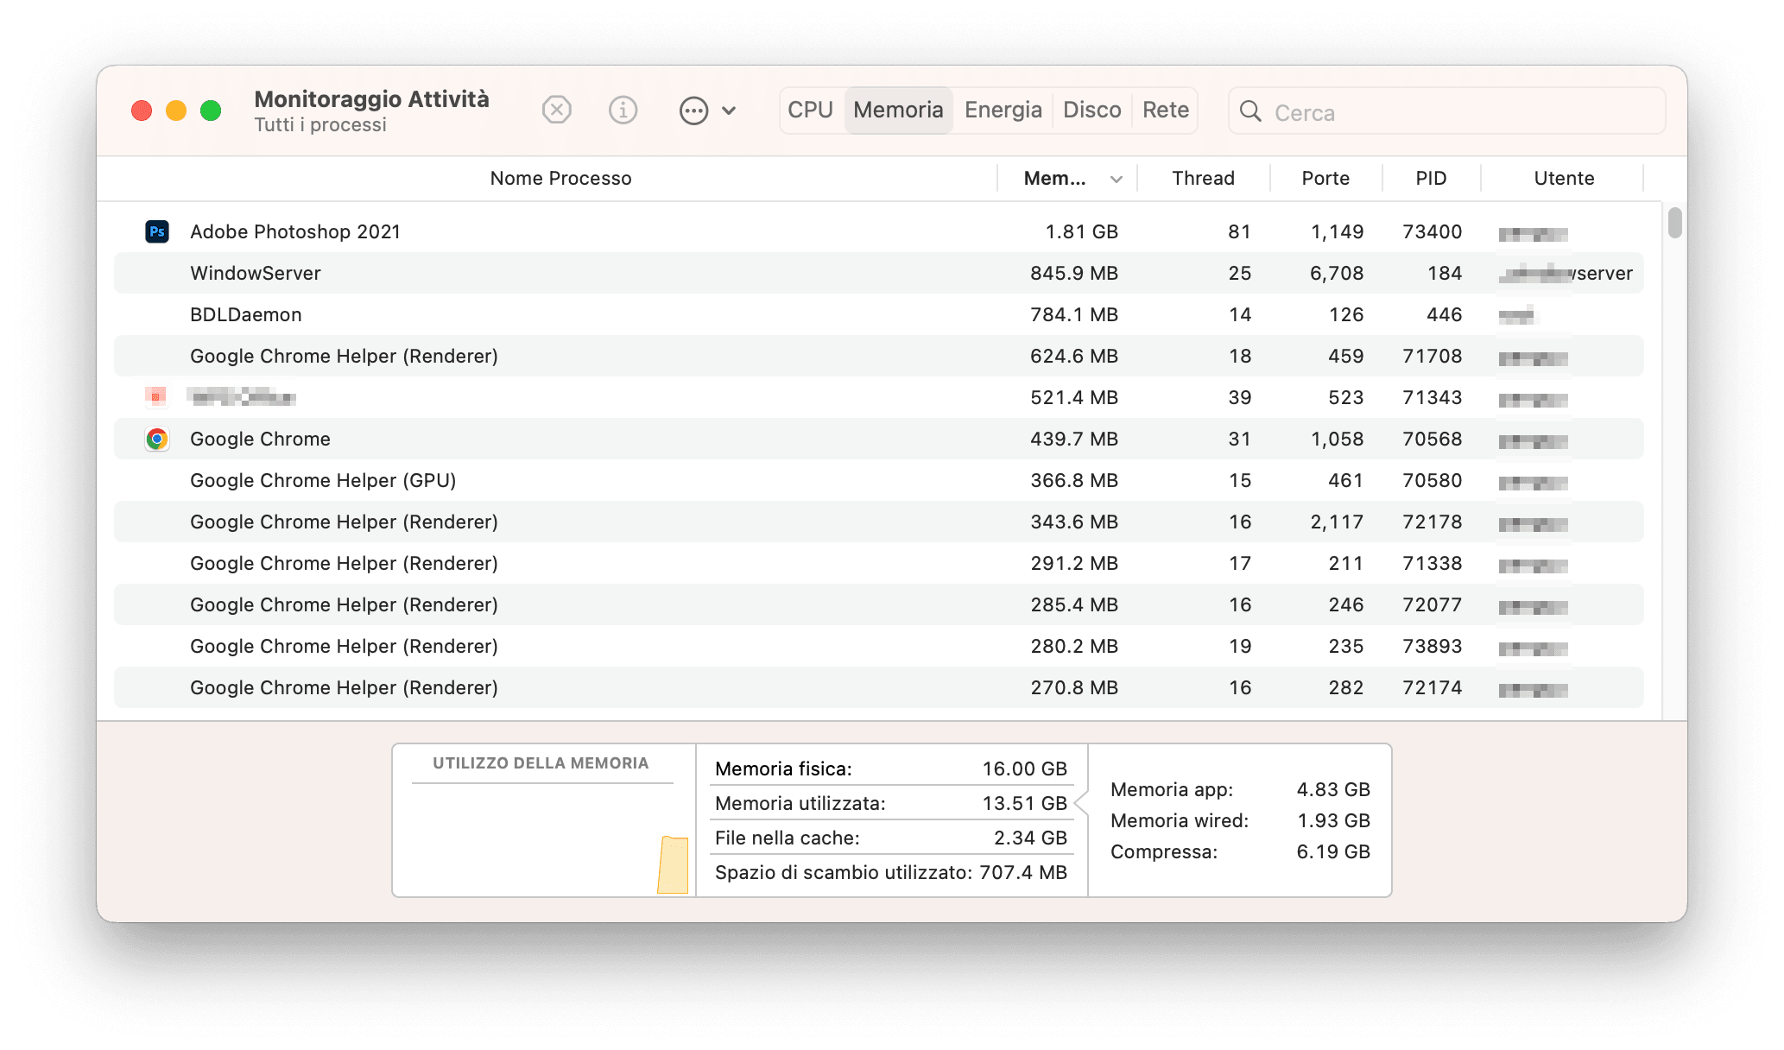Click the blurred red app icon in the list
Image resolution: width=1784 pixels, height=1050 pixels.
click(156, 396)
